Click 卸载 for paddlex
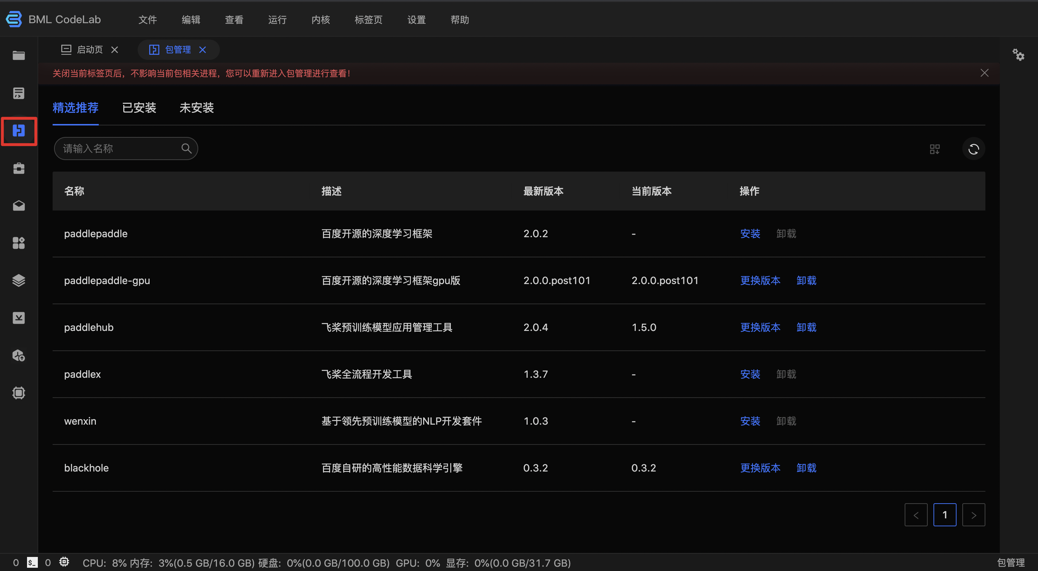1038x571 pixels. click(786, 374)
